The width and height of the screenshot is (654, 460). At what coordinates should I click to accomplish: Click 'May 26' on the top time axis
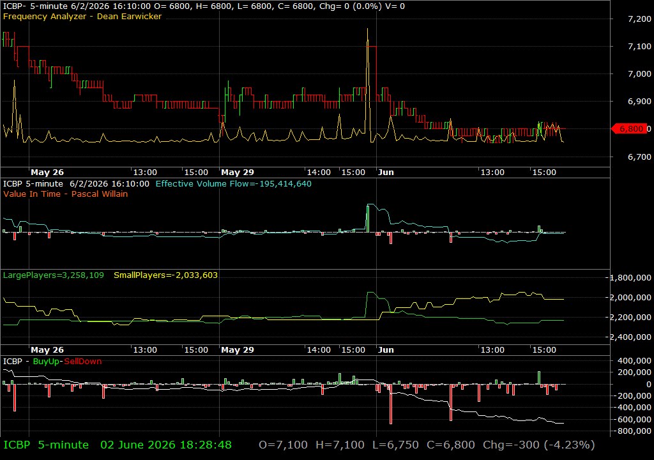[47, 172]
